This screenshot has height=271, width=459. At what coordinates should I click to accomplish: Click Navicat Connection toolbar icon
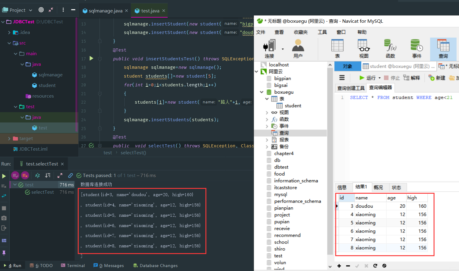pos(269,49)
